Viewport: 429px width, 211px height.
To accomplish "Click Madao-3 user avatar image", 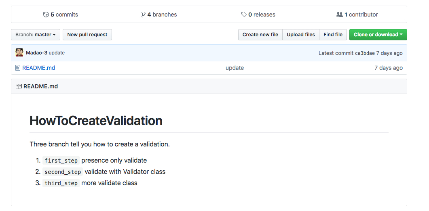I will (19, 53).
